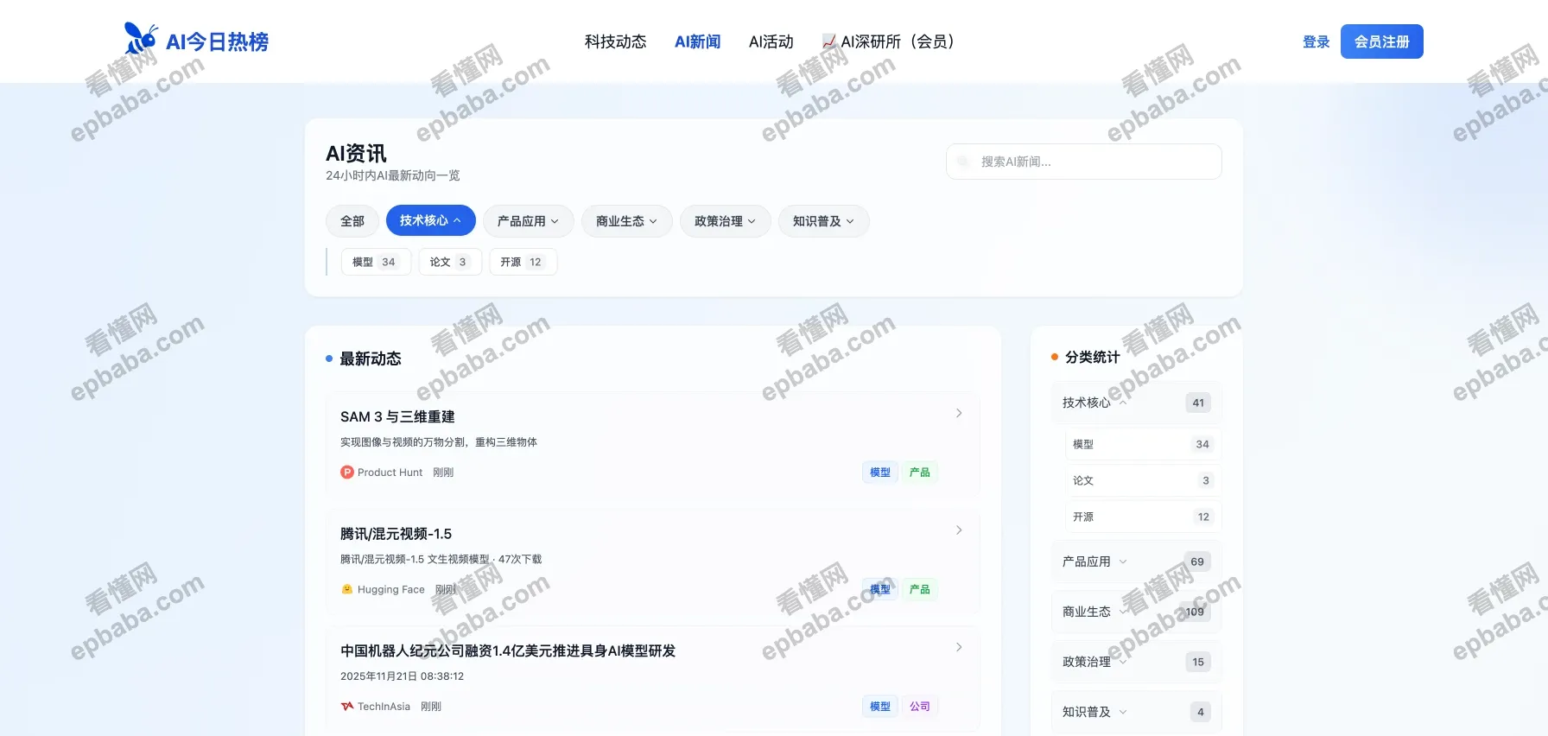Expand the 政策治理 filter dropdown
This screenshot has width=1548, height=736.
pos(725,221)
